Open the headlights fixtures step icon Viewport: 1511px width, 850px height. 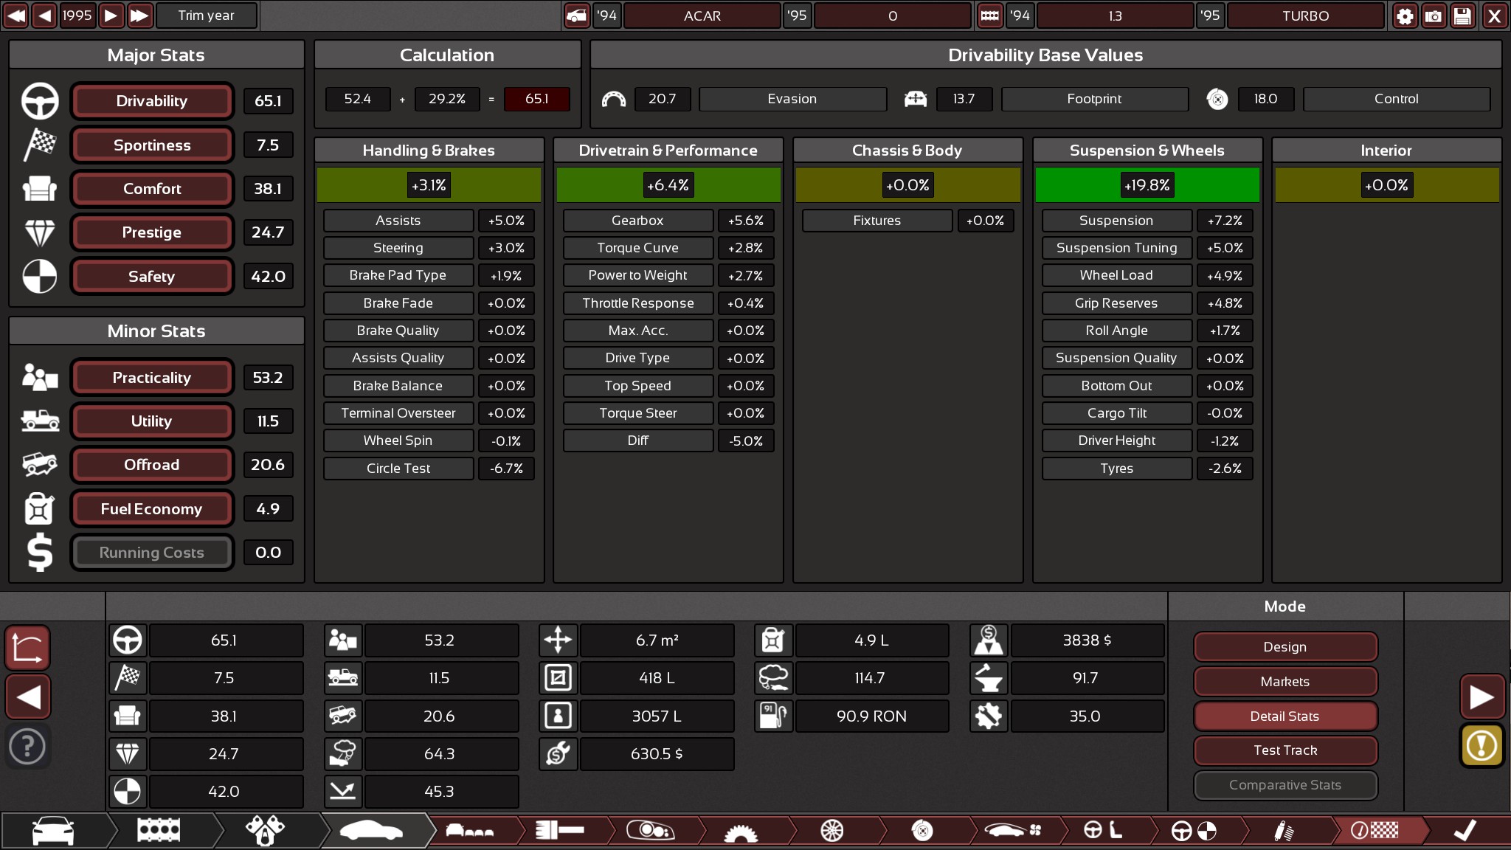point(651,831)
